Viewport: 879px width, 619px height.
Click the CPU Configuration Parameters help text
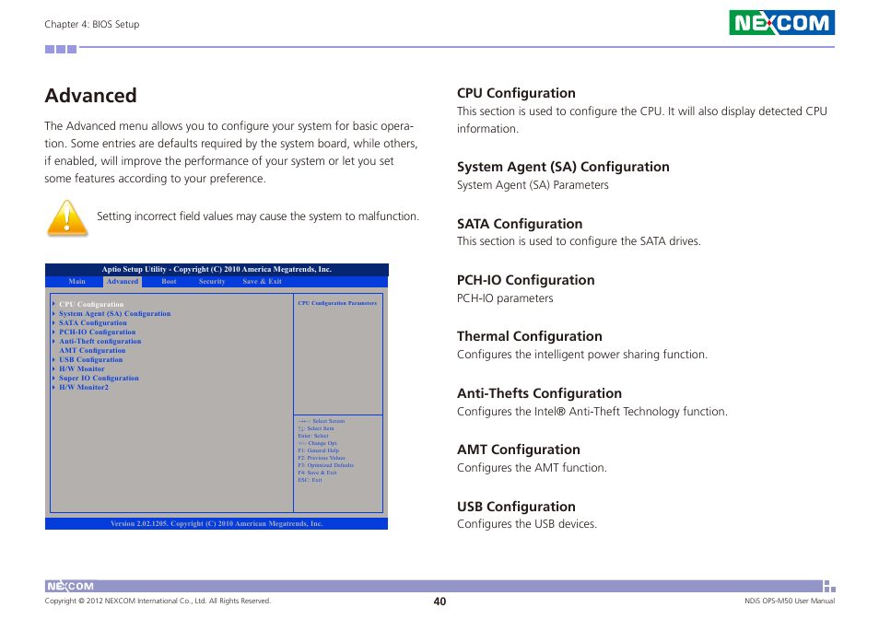pyautogui.click(x=337, y=303)
